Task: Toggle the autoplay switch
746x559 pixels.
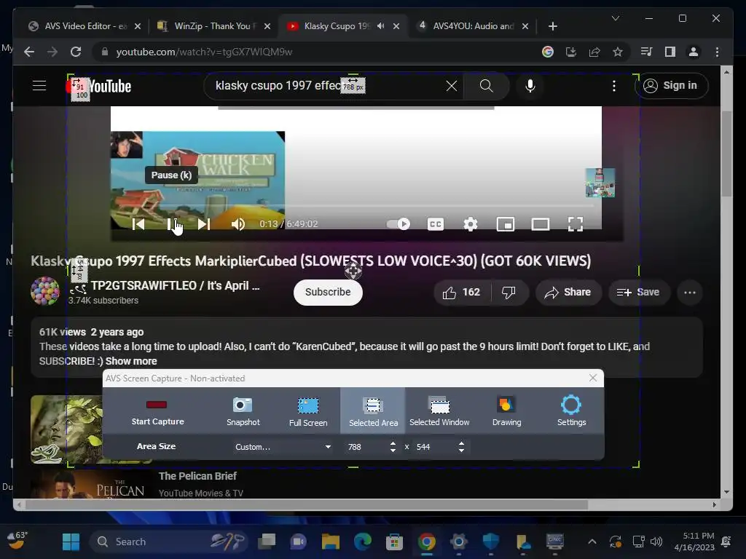Action: [x=398, y=224]
